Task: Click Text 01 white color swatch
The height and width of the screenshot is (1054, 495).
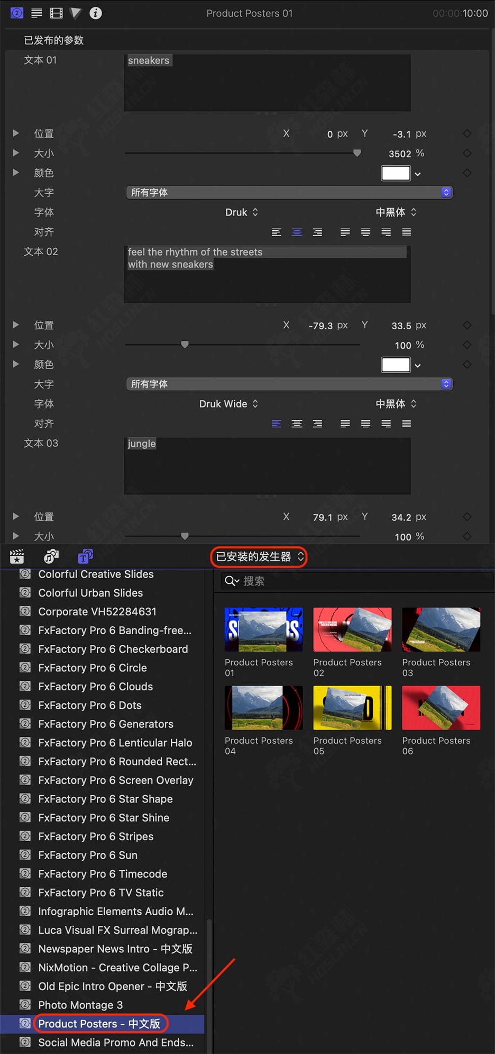Action: coord(396,173)
